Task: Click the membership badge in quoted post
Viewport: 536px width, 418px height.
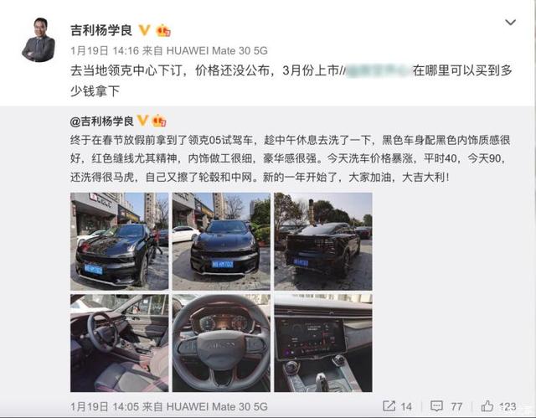Action: pos(159,121)
